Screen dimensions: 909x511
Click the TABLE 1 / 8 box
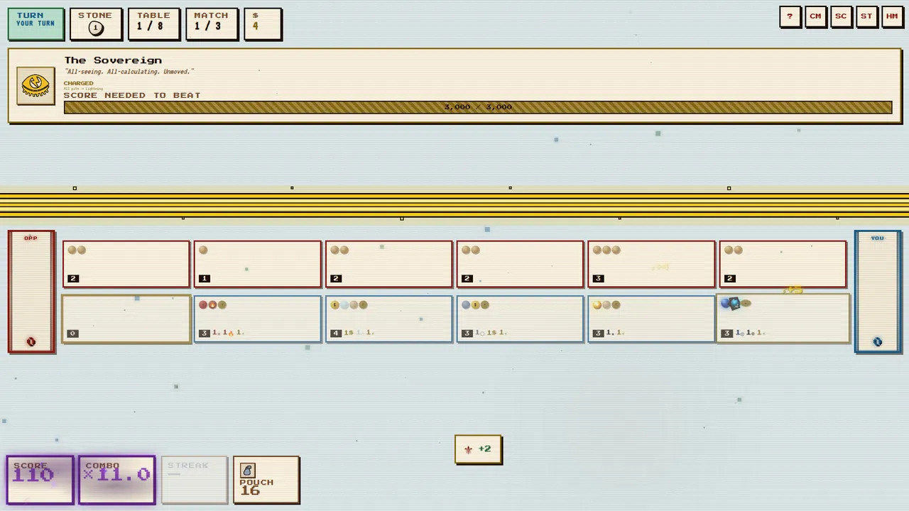[154, 24]
